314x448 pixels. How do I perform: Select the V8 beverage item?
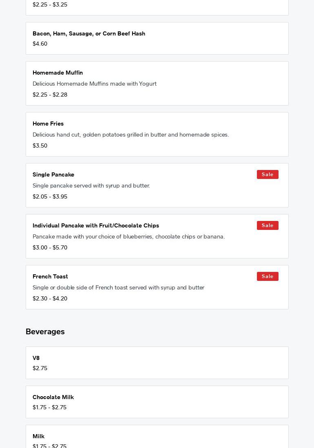click(36, 358)
